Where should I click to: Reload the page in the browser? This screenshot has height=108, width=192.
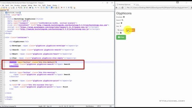point(122,7)
